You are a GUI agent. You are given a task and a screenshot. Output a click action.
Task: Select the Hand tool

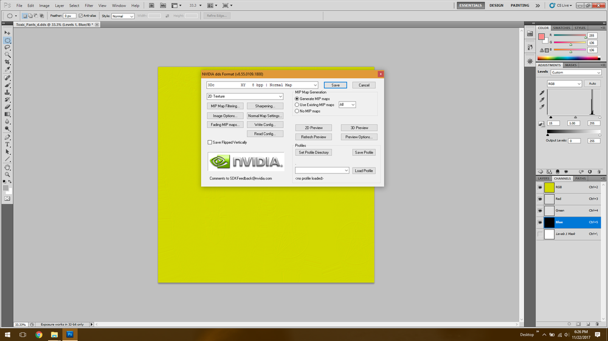click(7, 167)
